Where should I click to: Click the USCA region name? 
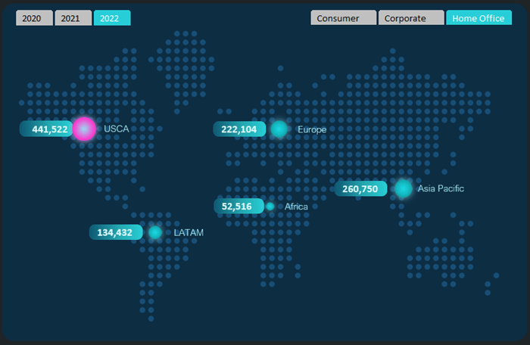click(x=117, y=129)
